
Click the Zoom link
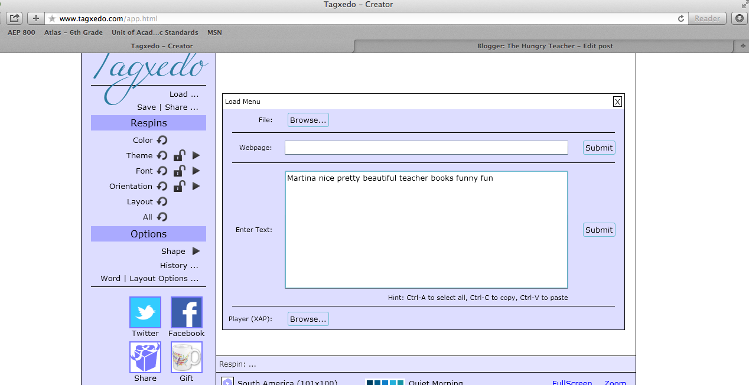[x=615, y=382]
